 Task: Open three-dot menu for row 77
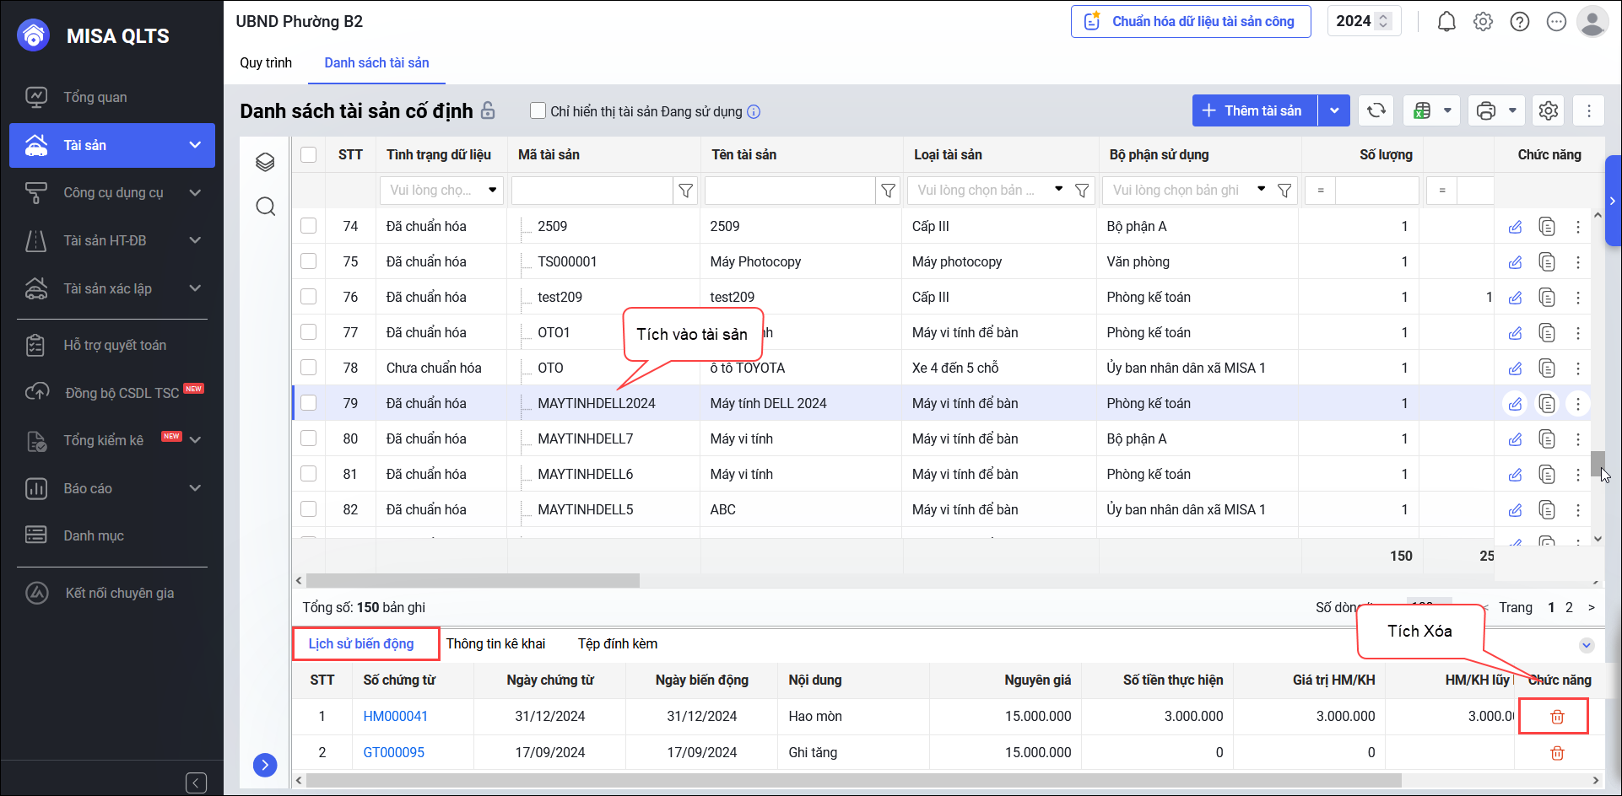tap(1577, 333)
